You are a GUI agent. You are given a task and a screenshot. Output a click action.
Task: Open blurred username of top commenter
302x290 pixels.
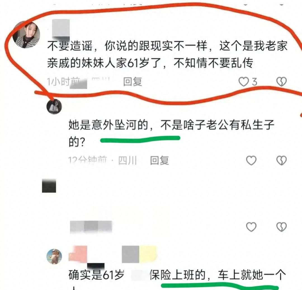[61, 28]
